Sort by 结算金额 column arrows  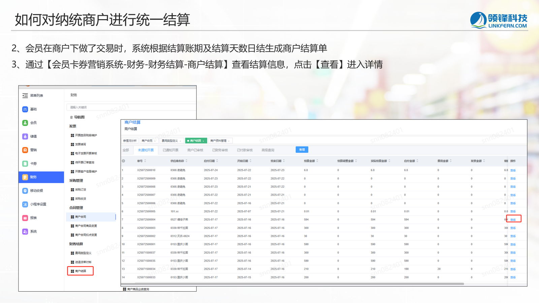coord(317,161)
